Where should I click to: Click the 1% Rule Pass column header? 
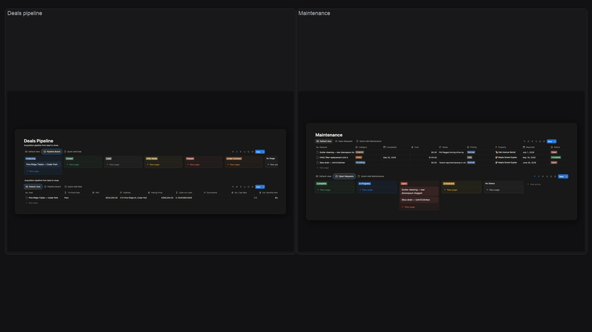[72, 193]
